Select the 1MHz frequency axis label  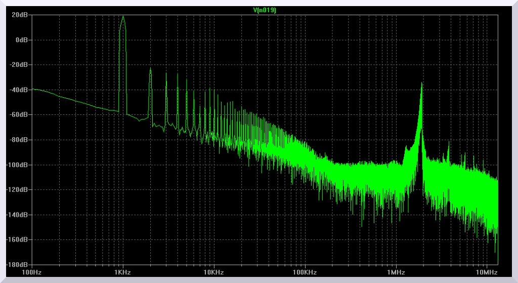coord(396,272)
